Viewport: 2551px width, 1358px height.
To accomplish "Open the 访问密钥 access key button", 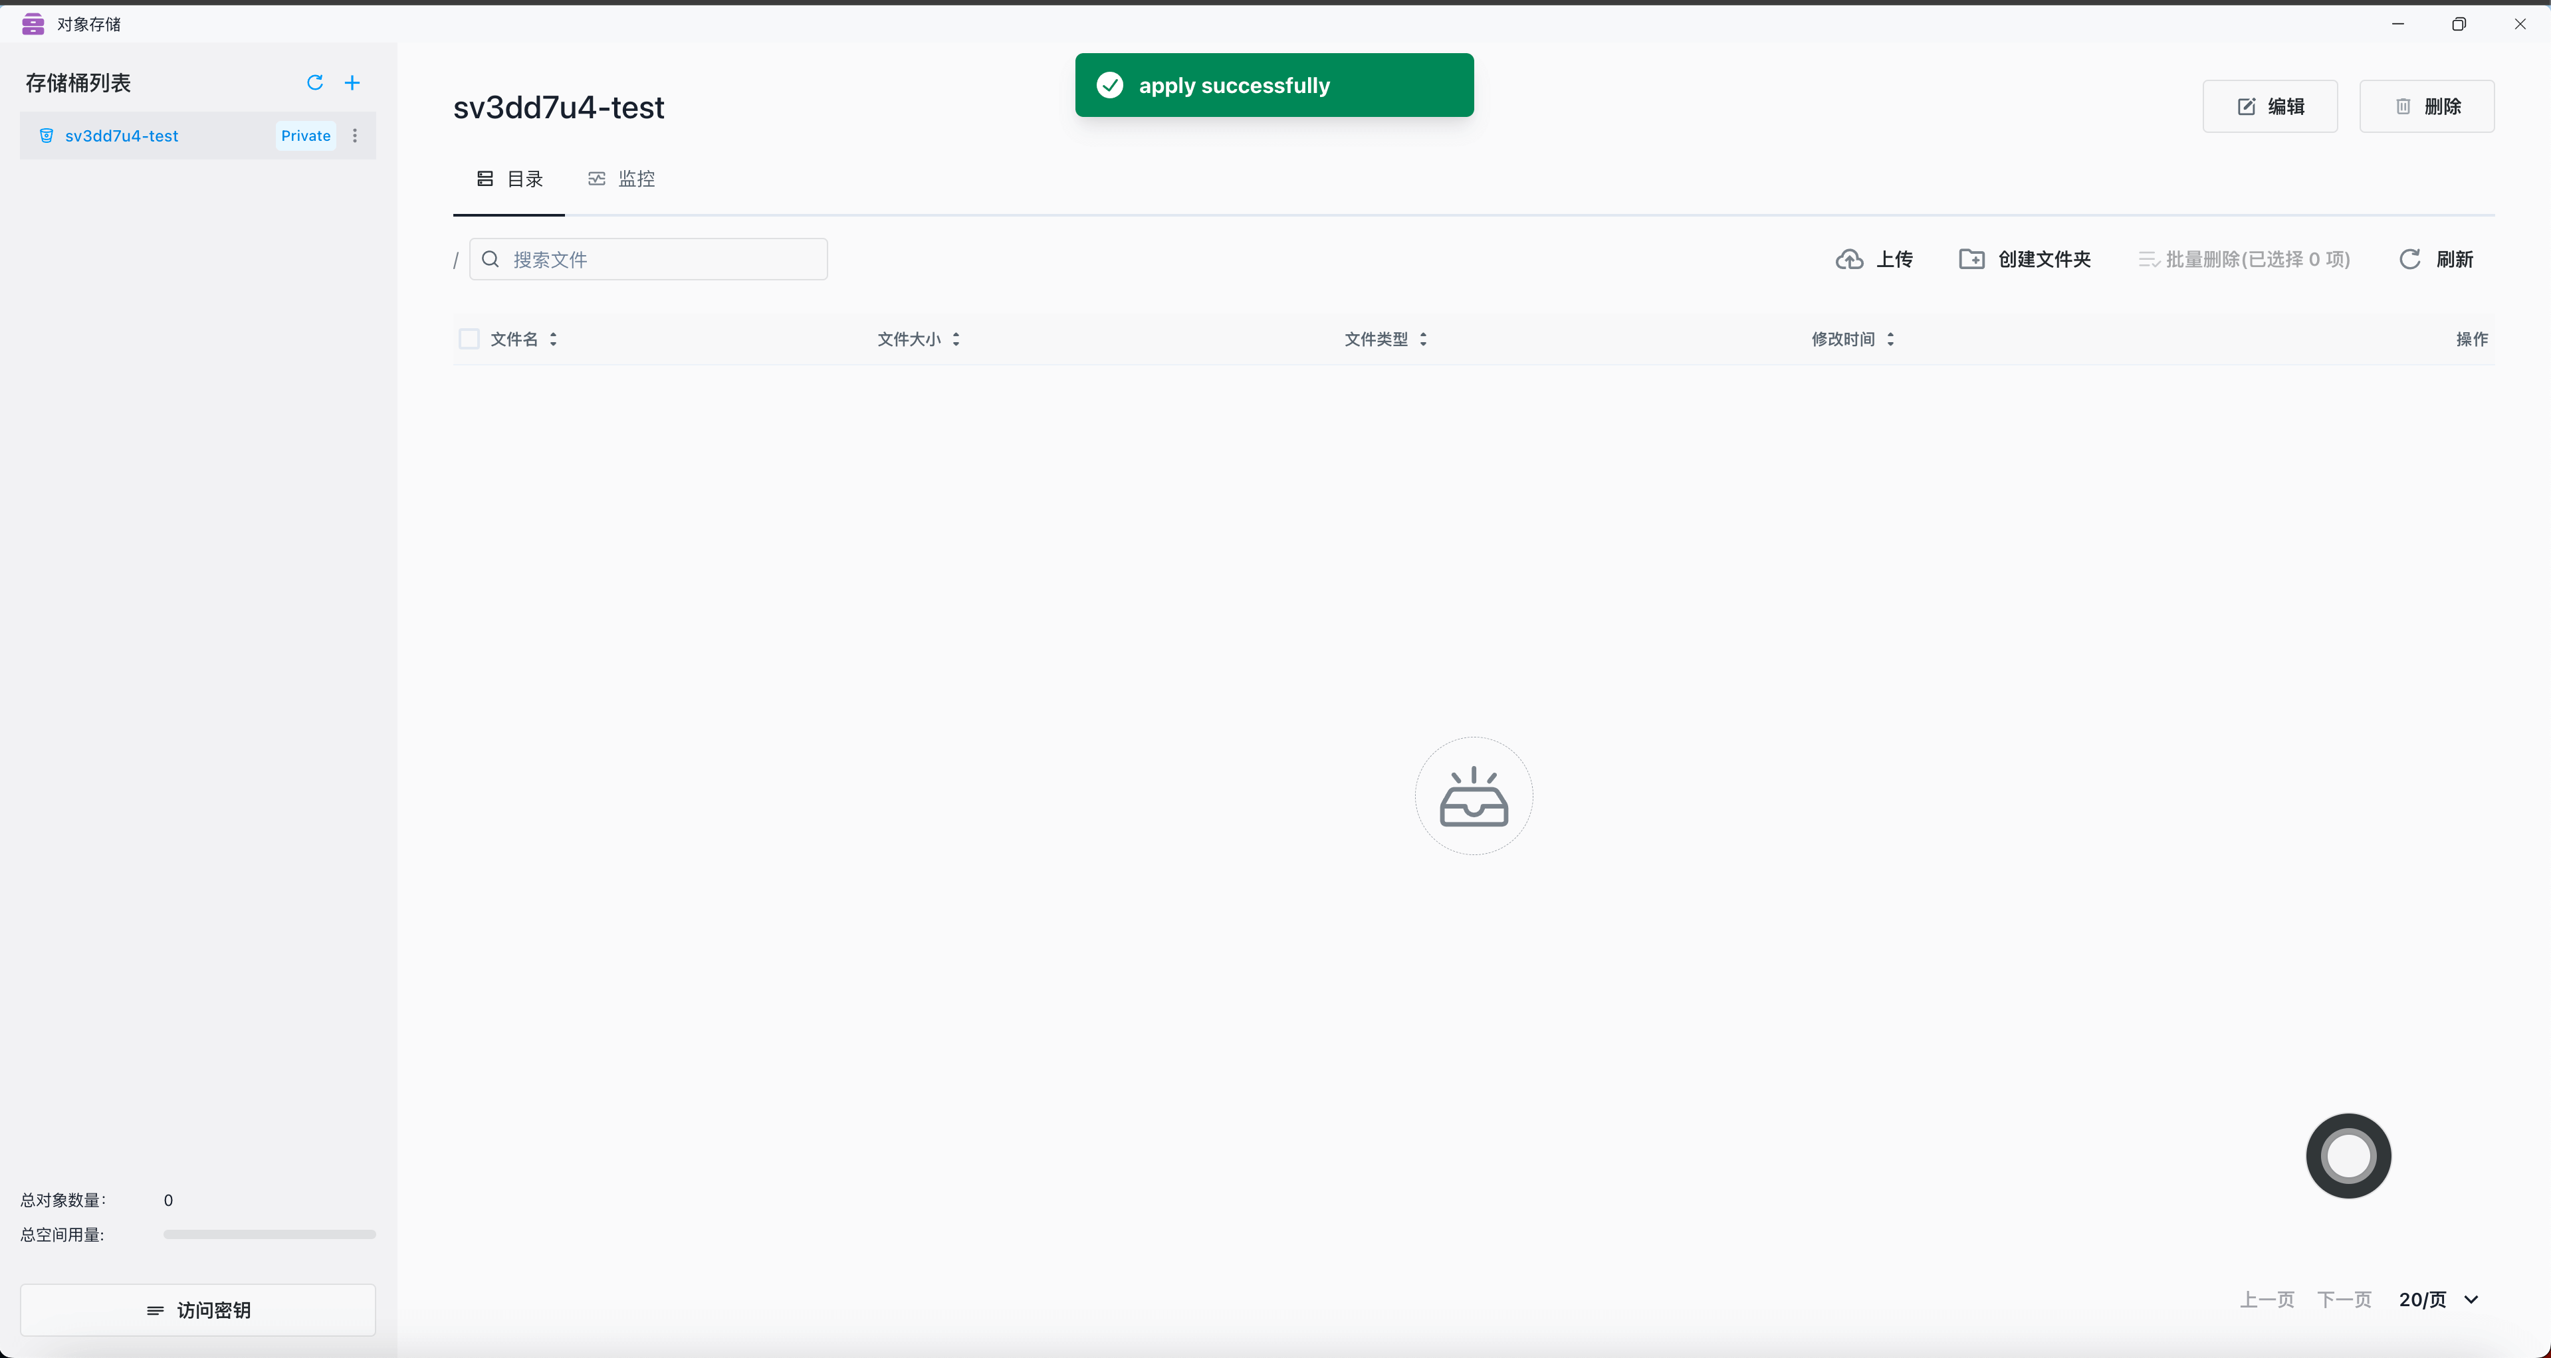I will (198, 1309).
